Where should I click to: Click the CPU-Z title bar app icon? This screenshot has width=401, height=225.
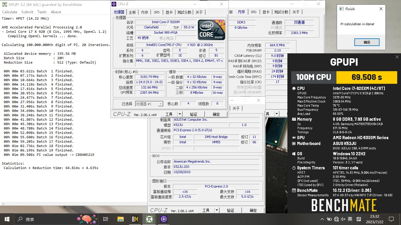pos(114,4)
